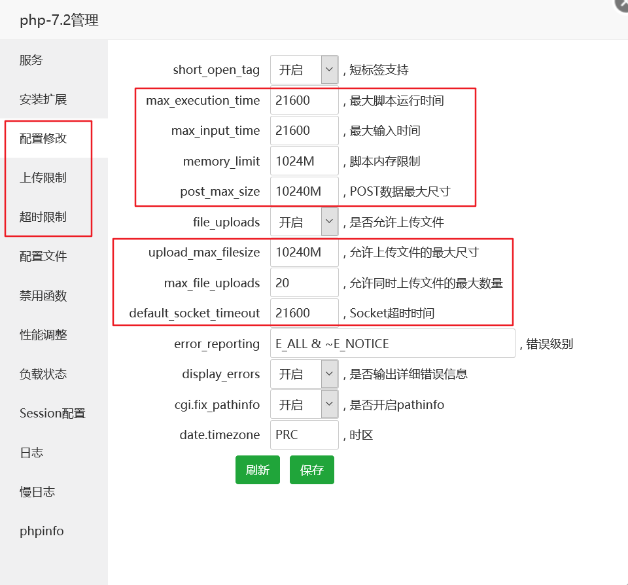Click the php-7.2管理 dialog title

click(x=60, y=20)
